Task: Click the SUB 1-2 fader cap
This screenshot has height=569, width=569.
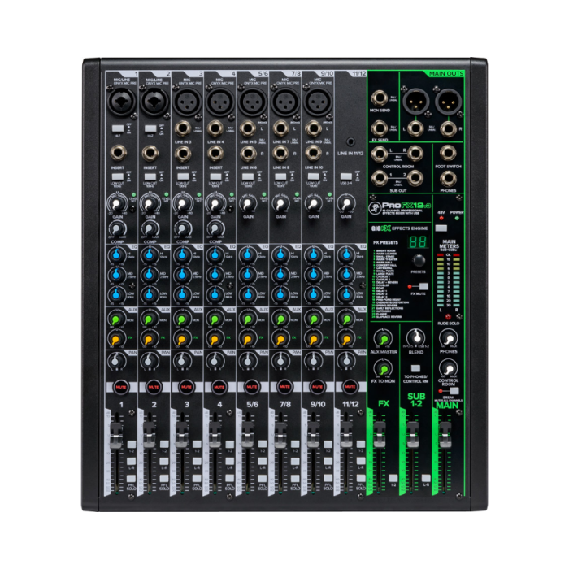Action: (x=412, y=435)
